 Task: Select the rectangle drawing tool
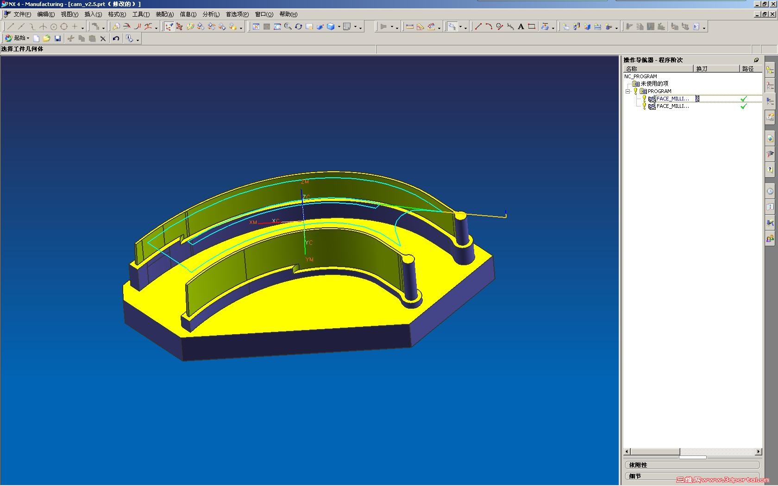pos(532,27)
